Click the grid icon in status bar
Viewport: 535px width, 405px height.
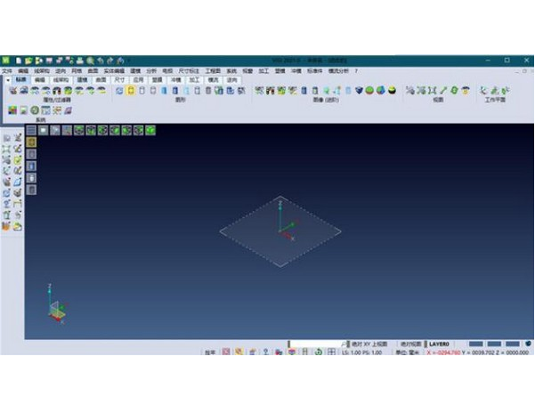point(331,352)
